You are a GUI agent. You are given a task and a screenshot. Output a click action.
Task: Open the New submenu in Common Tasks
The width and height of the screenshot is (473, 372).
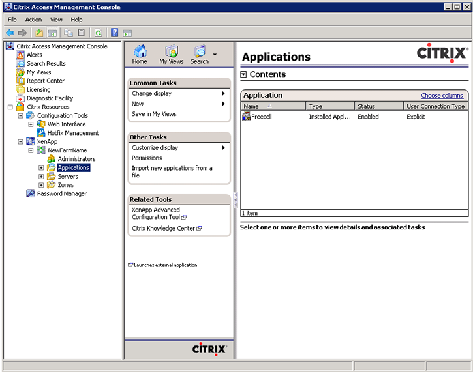179,104
